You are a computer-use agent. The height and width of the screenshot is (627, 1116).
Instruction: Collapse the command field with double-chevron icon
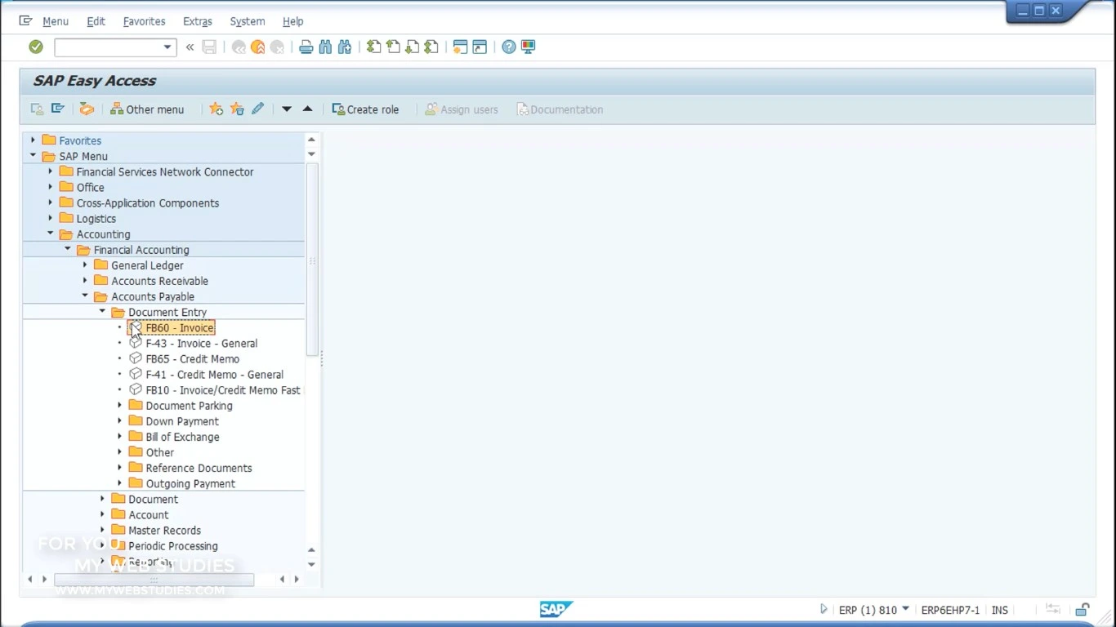190,47
